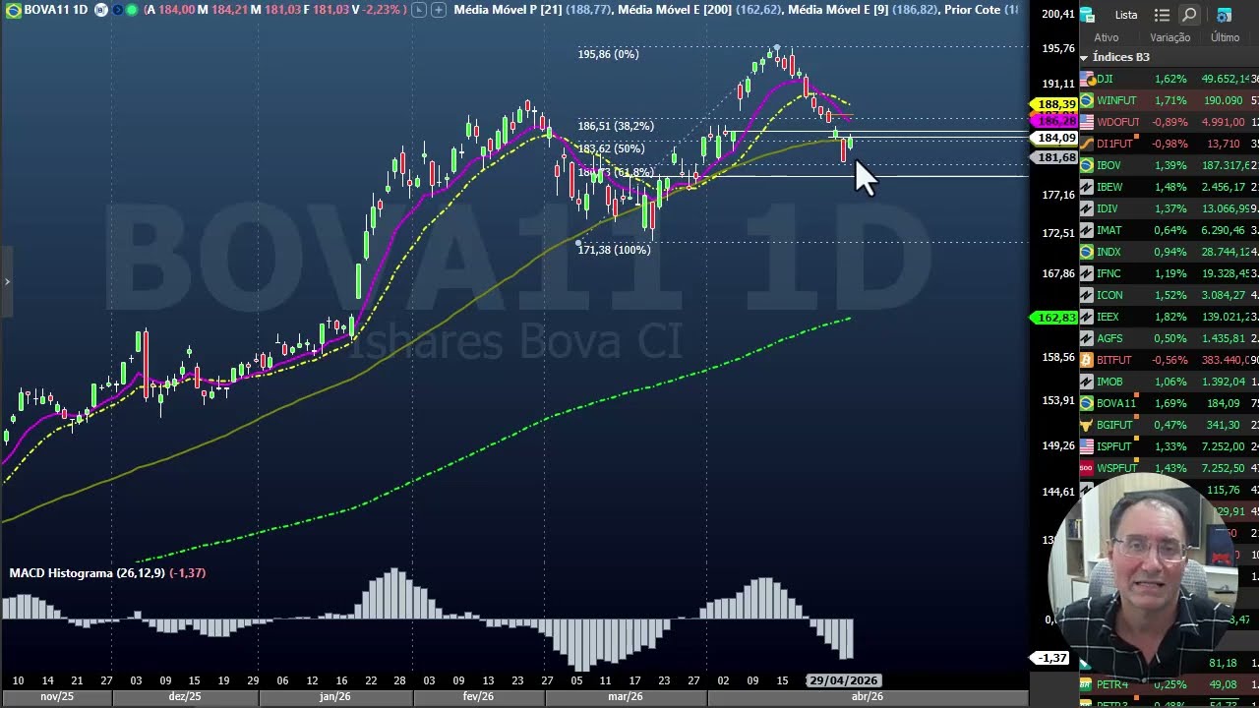Sort by the Último column header

click(x=1225, y=37)
